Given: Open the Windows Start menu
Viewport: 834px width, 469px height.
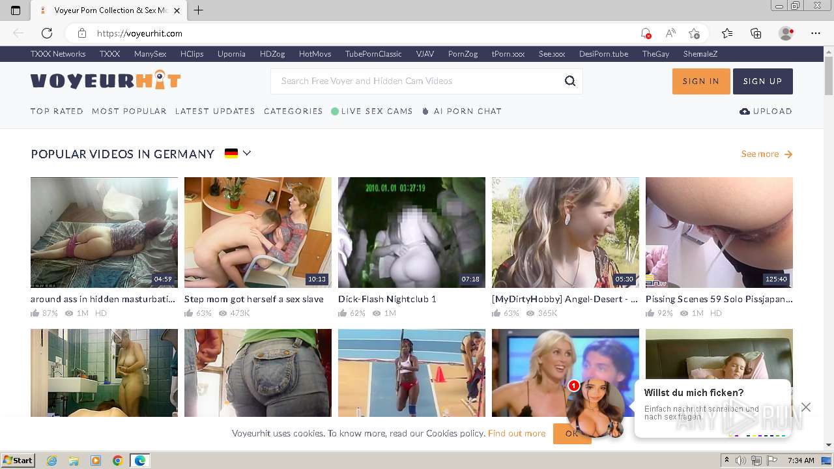Looking at the screenshot, I should [18, 461].
